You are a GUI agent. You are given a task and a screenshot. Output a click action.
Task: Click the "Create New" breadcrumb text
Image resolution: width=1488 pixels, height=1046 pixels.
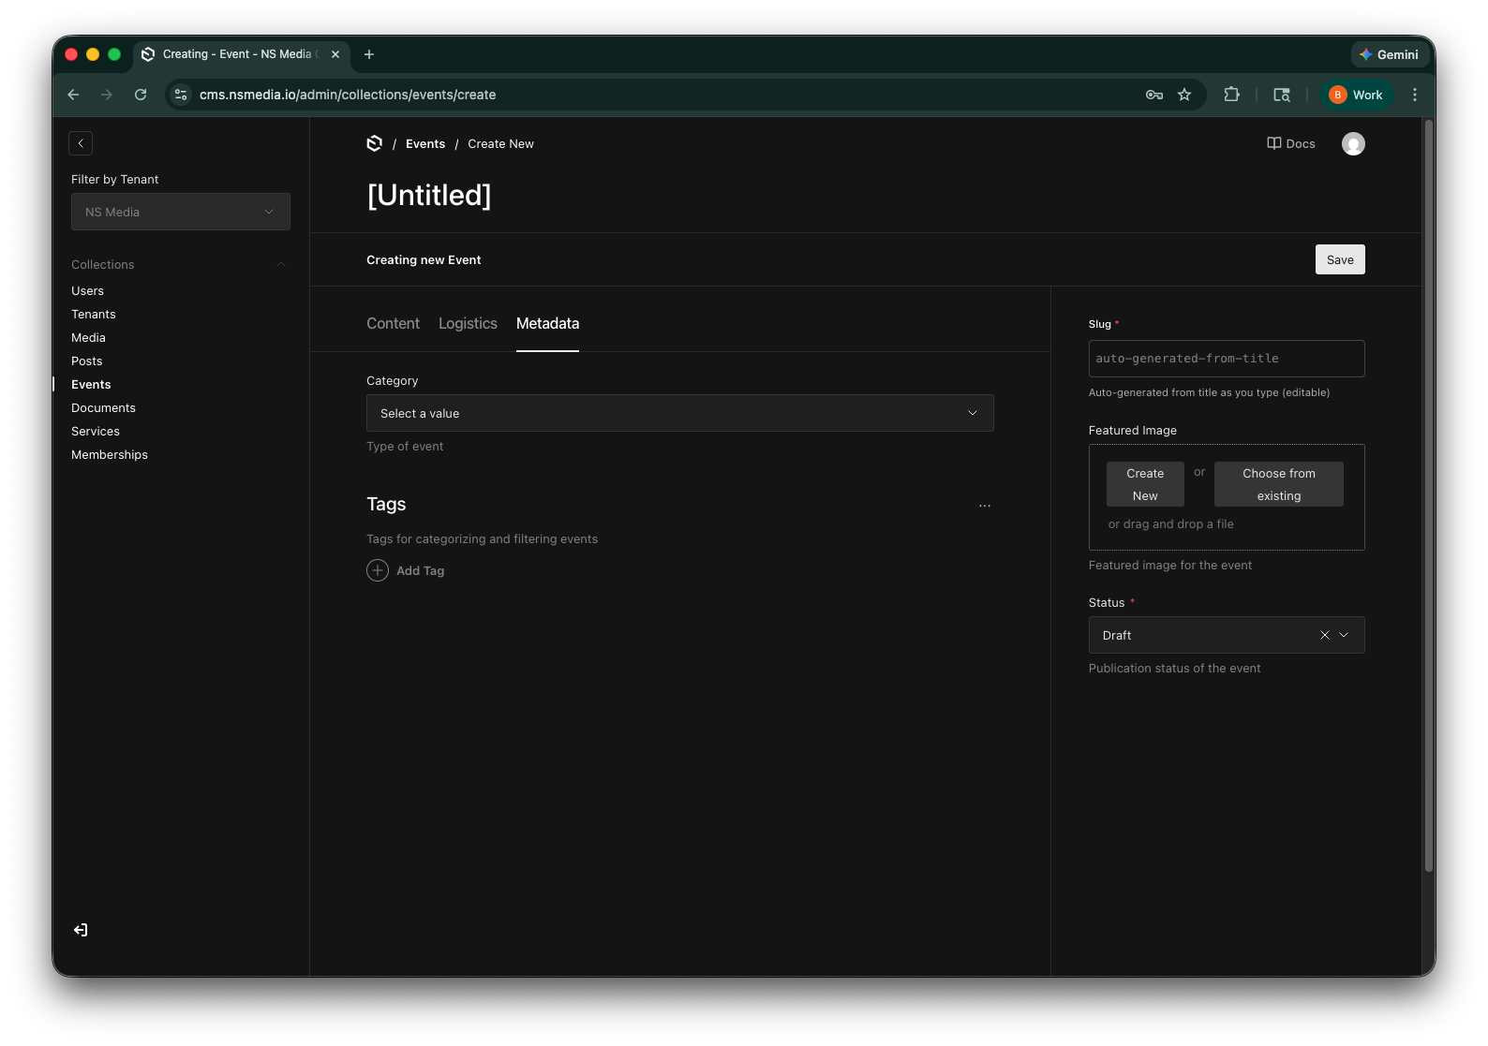(x=500, y=143)
